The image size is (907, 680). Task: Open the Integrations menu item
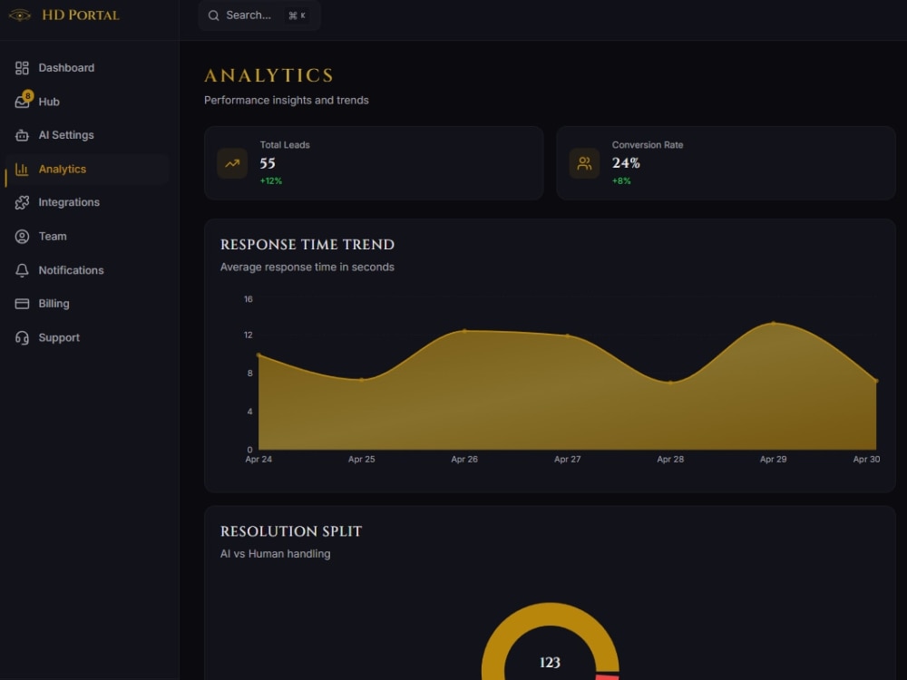pyautogui.click(x=87, y=202)
